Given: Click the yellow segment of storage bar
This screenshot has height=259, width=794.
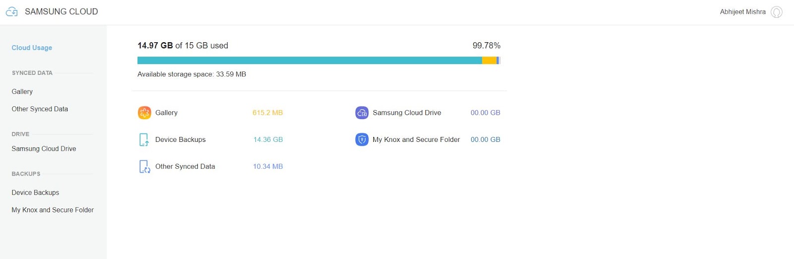Looking at the screenshot, I should [x=489, y=61].
